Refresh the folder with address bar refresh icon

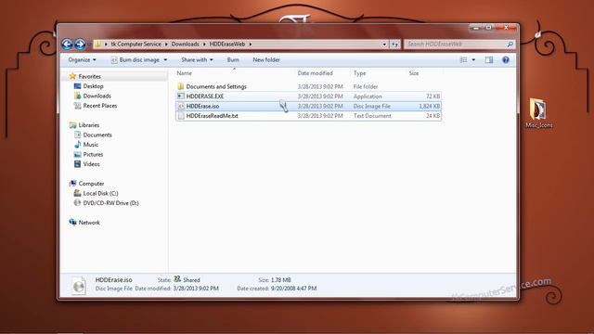394,45
